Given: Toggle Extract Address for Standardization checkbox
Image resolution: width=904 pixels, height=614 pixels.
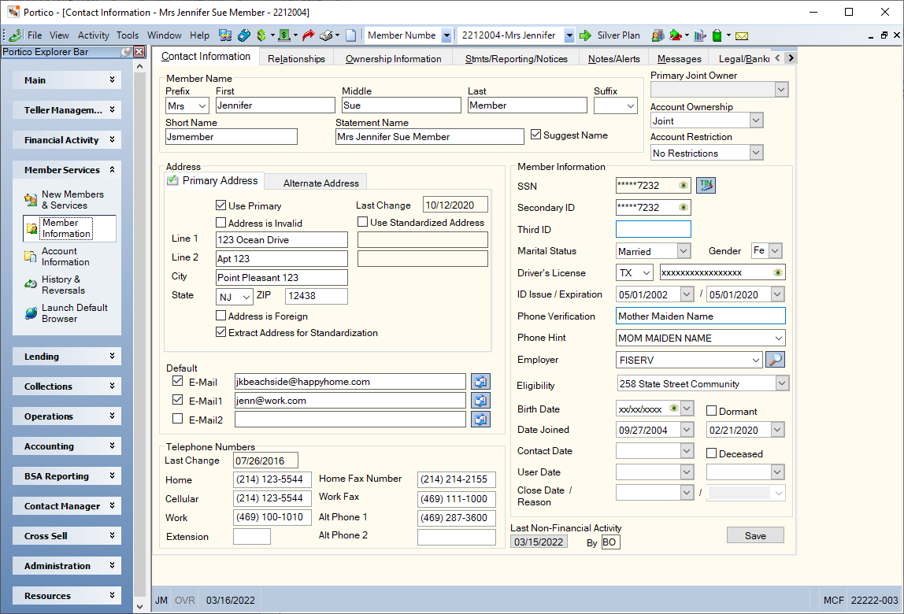Looking at the screenshot, I should pyautogui.click(x=220, y=332).
